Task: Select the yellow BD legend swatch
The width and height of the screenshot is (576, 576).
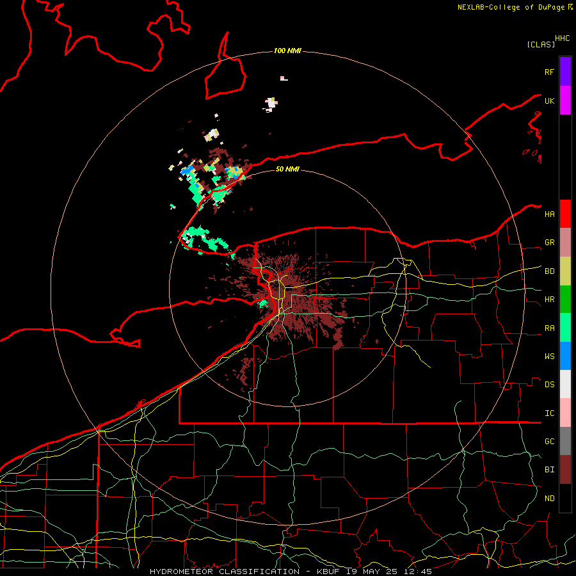Action: 565,271
